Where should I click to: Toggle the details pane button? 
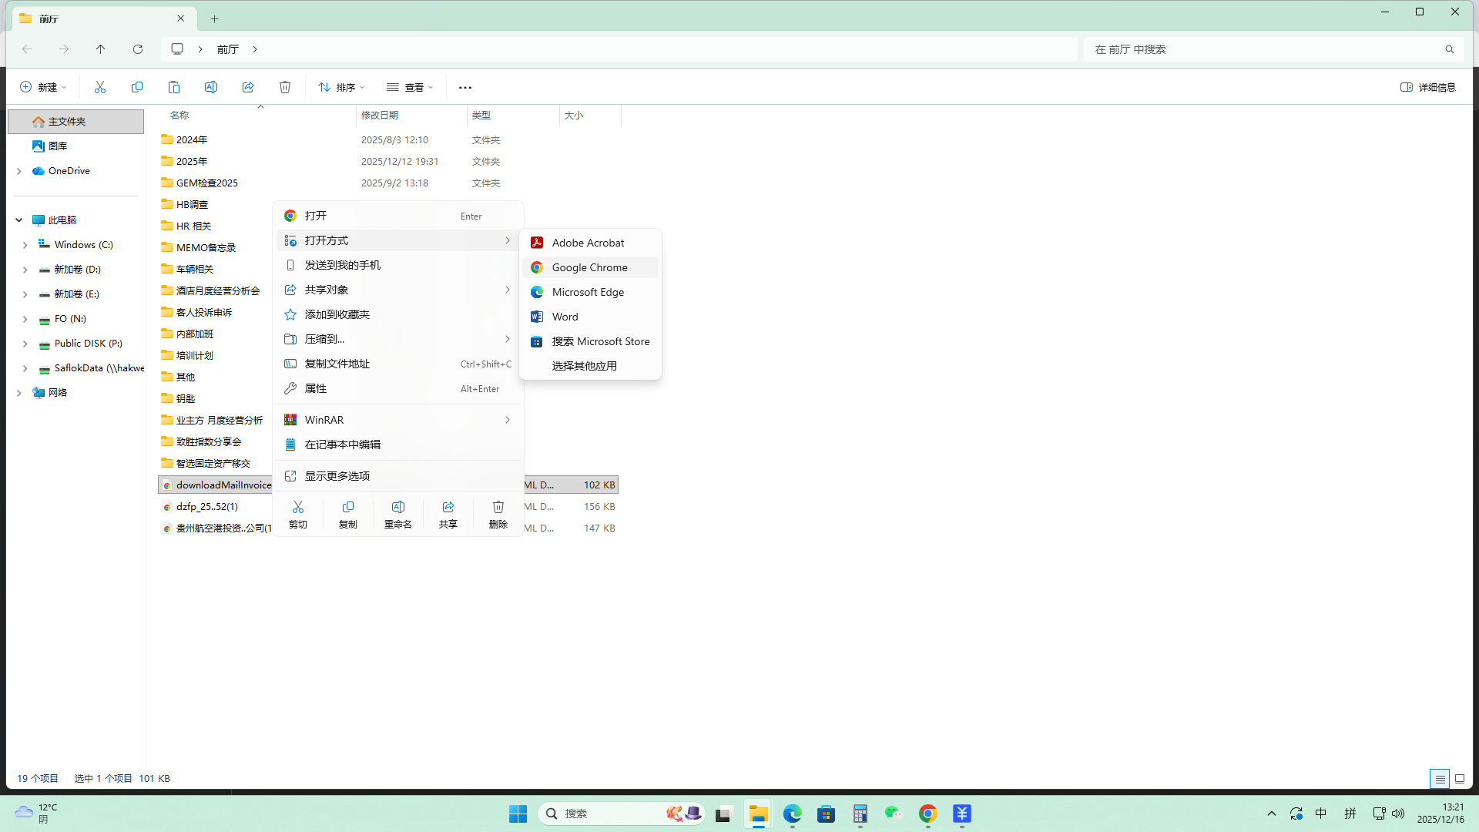click(x=1428, y=87)
